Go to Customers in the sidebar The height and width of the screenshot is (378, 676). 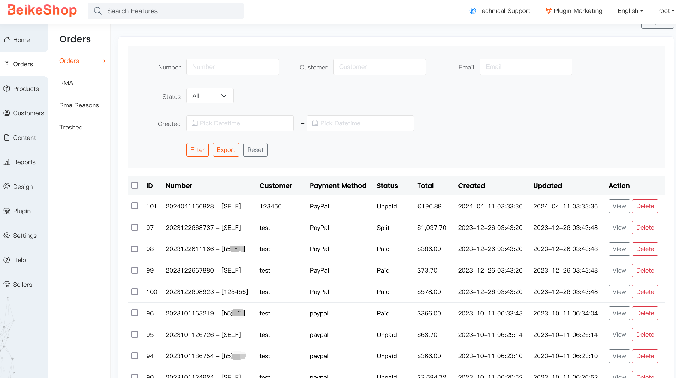click(x=24, y=113)
